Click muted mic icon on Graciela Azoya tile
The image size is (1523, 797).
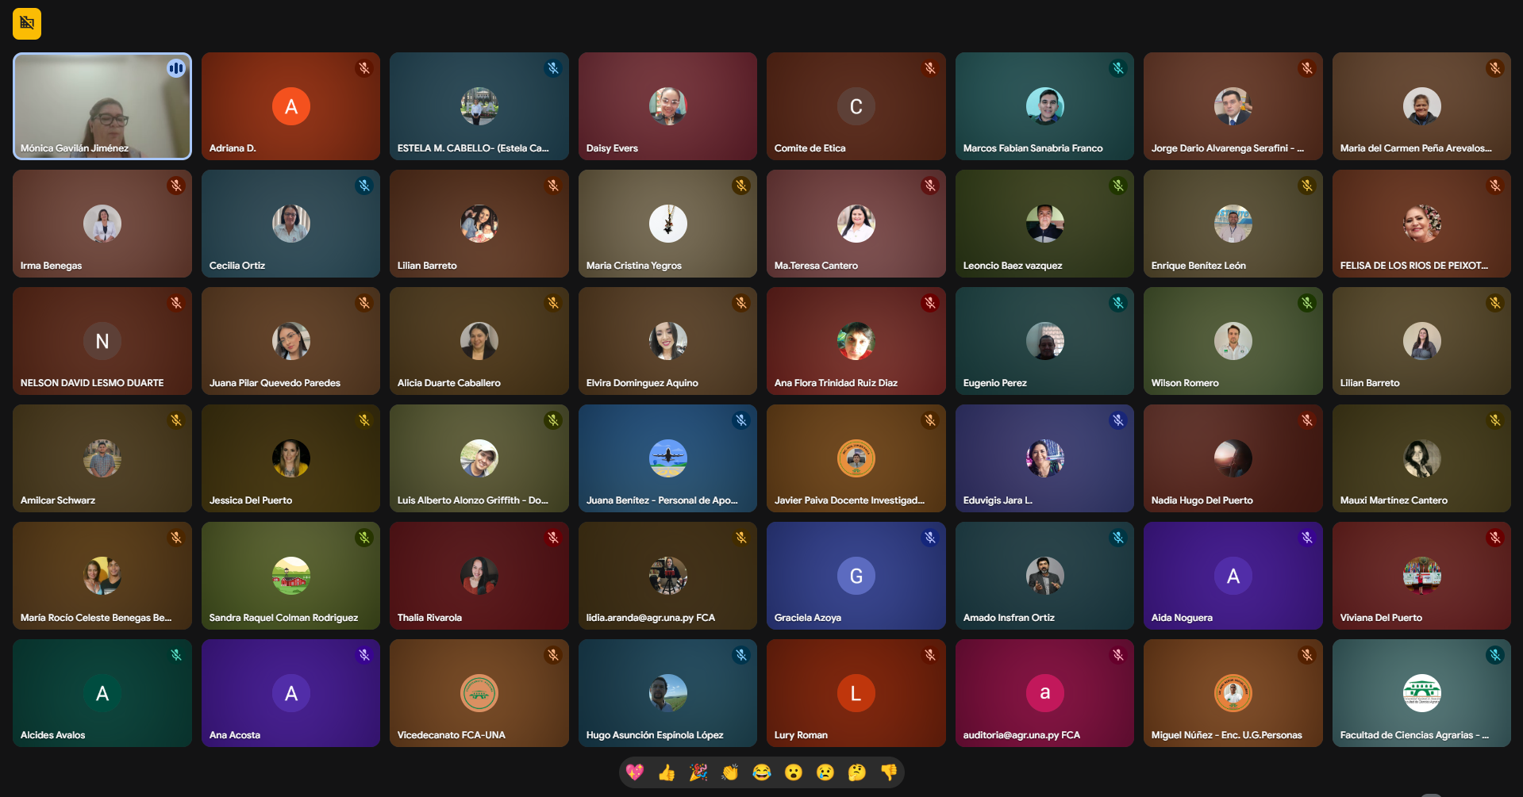click(929, 538)
